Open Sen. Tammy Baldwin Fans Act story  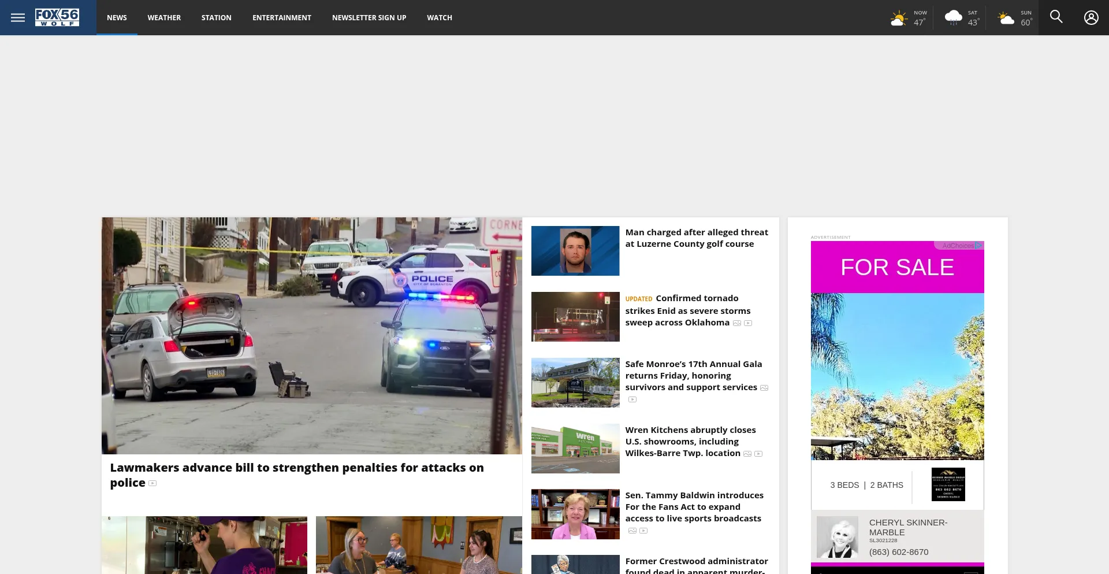tap(694, 507)
